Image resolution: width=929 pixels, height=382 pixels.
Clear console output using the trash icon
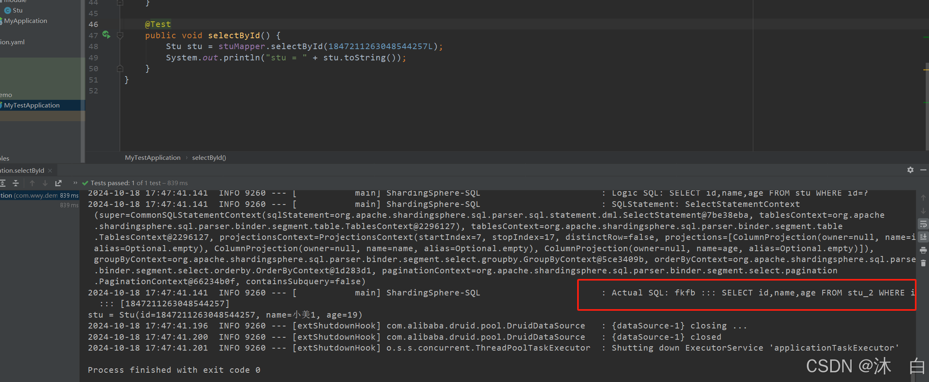(923, 263)
